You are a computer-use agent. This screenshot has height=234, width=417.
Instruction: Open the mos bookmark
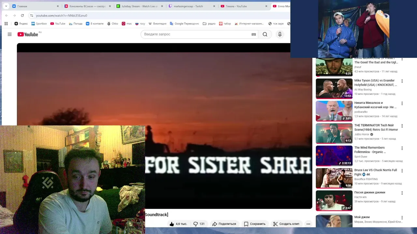point(127,23)
